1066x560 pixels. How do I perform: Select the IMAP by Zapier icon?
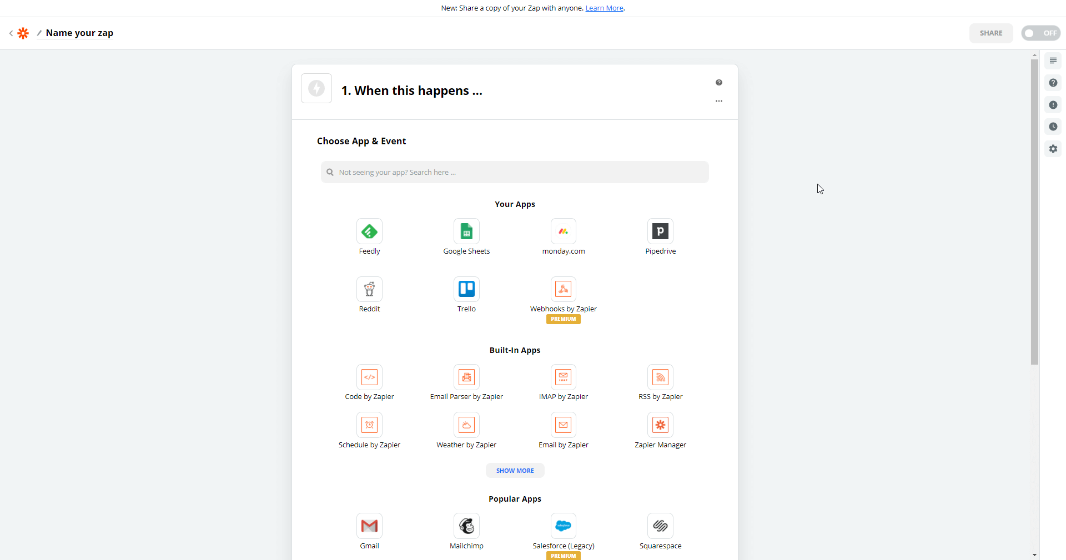coord(564,377)
